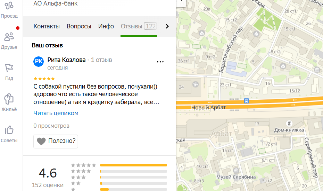Click the house icon near 15 ст2
Screen dimensions: 323x191
pos(256,34)
